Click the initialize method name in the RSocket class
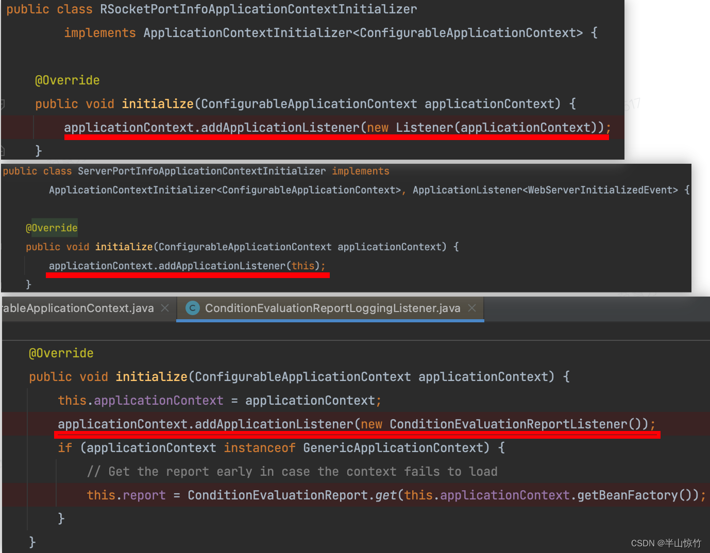The width and height of the screenshot is (710, 553). click(158, 103)
